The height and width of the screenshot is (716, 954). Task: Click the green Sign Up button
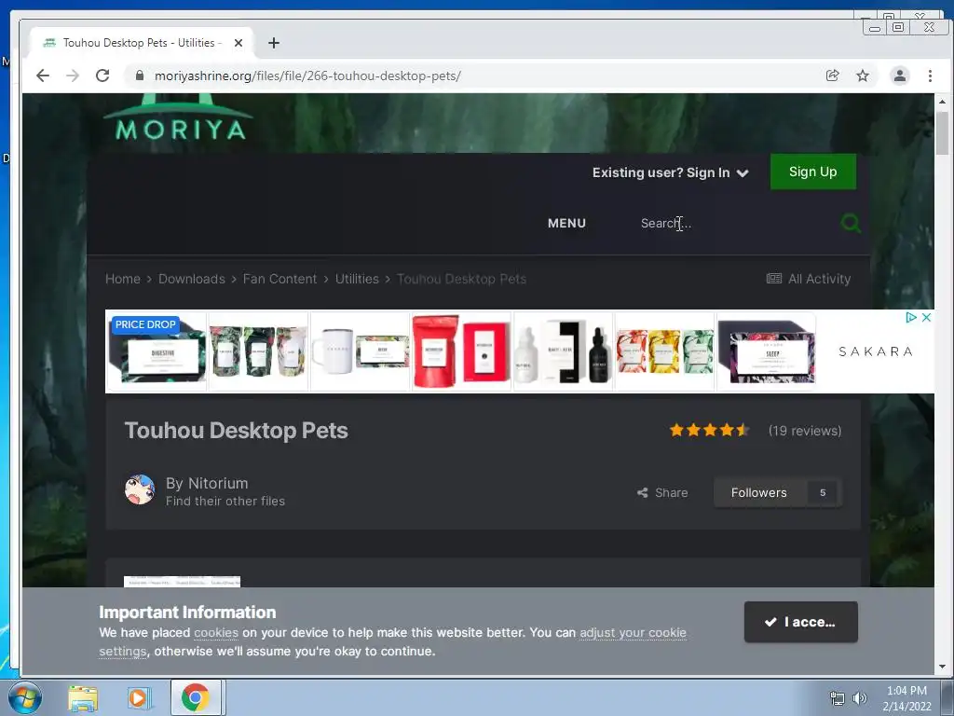(x=812, y=172)
